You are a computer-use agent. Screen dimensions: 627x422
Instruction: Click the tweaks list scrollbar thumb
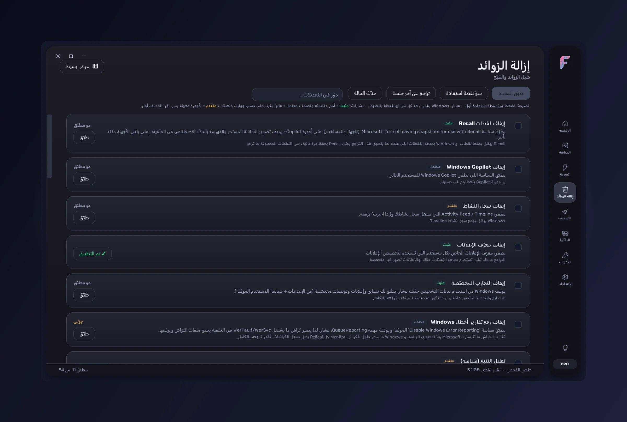(49, 146)
